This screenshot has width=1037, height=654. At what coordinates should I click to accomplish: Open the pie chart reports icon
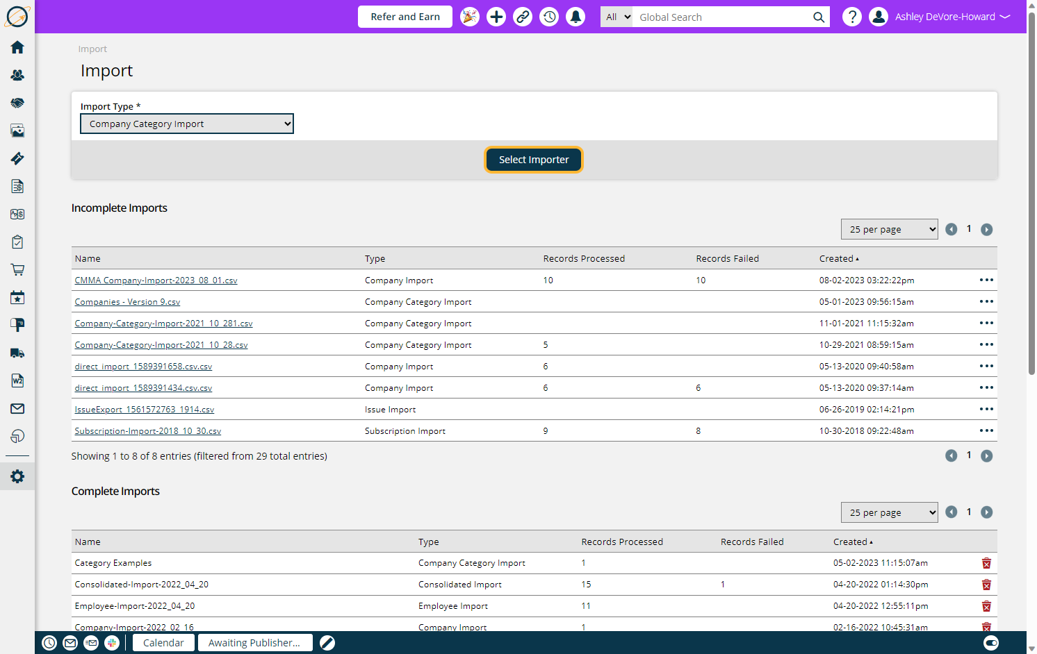pos(17,436)
